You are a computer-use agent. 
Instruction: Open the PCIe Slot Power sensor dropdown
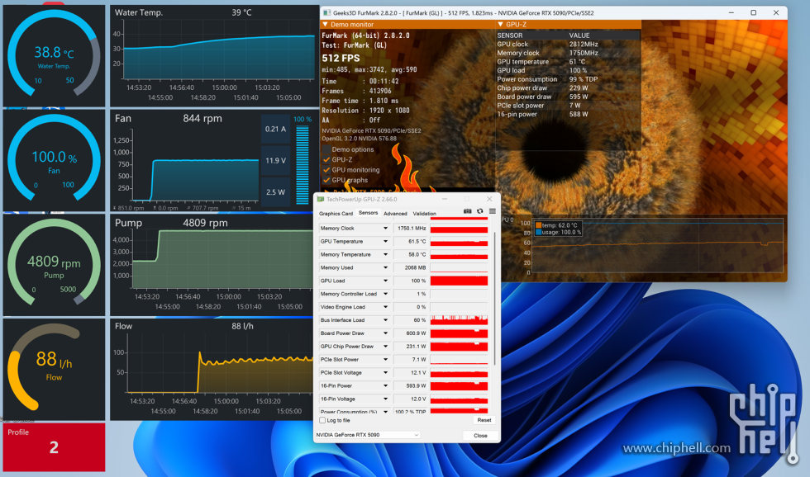point(385,360)
